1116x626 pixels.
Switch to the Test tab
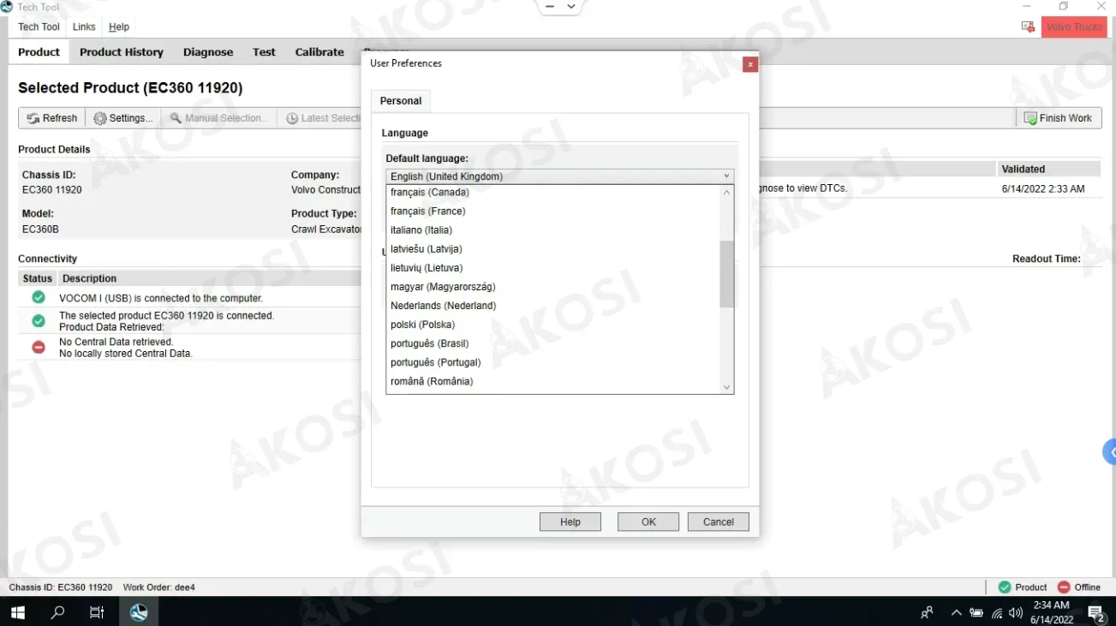click(264, 52)
